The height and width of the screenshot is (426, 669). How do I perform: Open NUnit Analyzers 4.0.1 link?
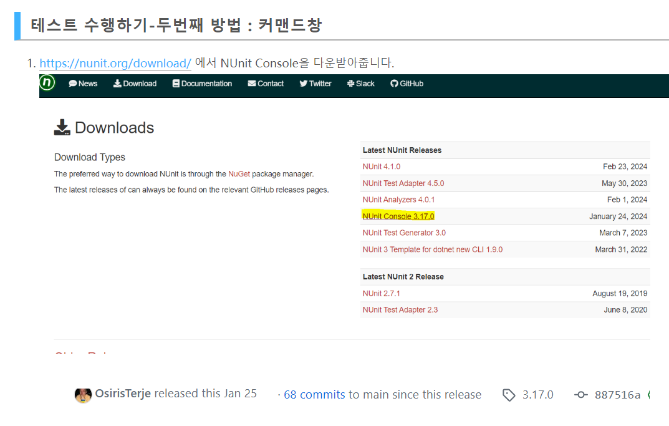(398, 200)
